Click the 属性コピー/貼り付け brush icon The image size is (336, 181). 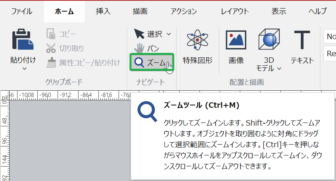point(51,62)
